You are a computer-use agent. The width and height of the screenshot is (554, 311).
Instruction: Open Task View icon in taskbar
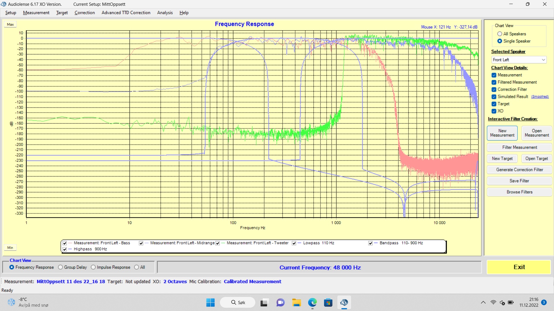264,303
